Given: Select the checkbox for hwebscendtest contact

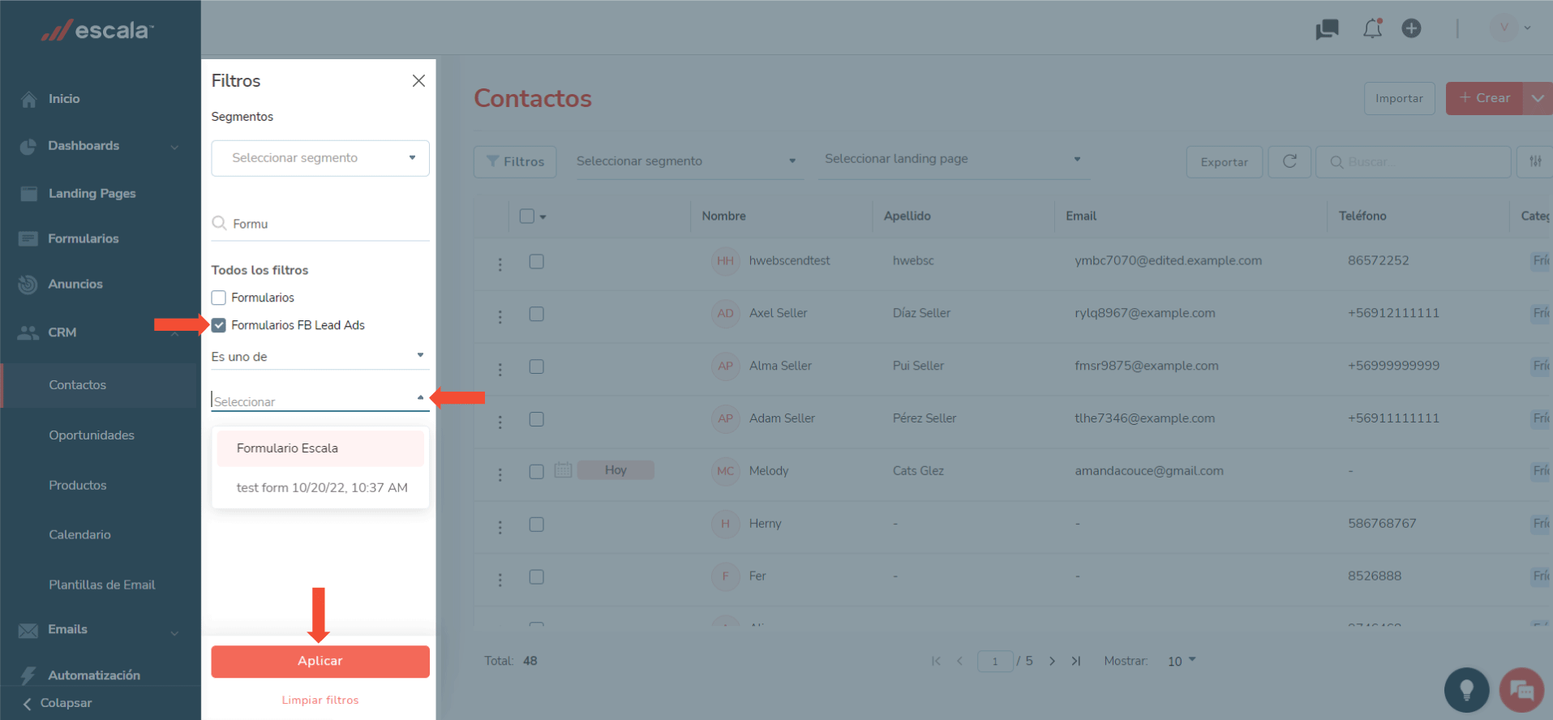Looking at the screenshot, I should (536, 261).
